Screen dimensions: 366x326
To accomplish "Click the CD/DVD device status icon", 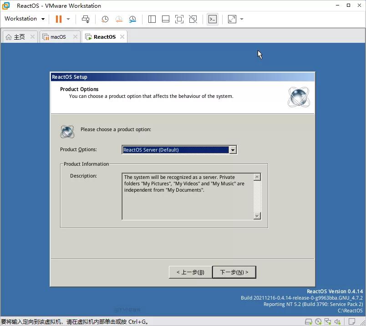I will pos(318,321).
